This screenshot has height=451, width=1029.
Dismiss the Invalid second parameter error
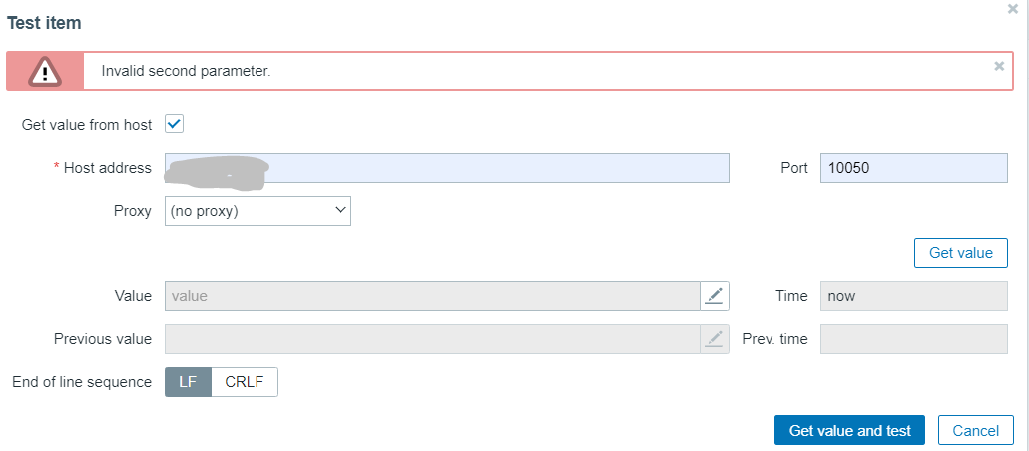tap(999, 66)
